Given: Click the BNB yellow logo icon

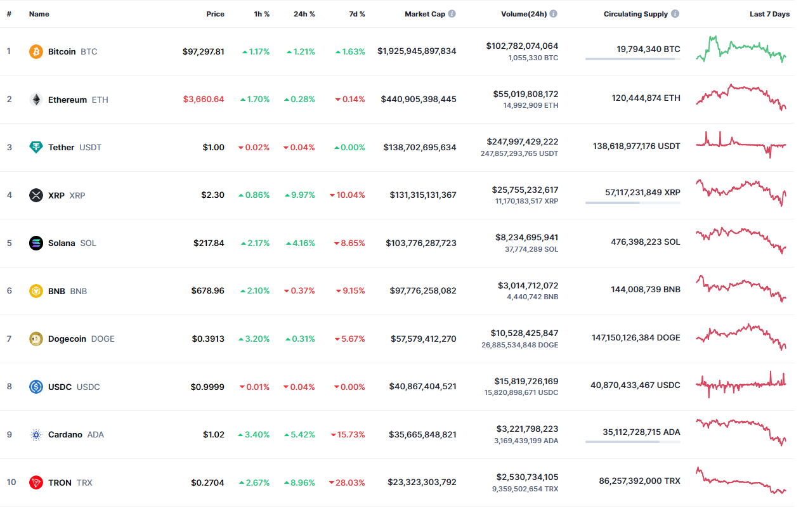Looking at the screenshot, I should pyautogui.click(x=36, y=291).
